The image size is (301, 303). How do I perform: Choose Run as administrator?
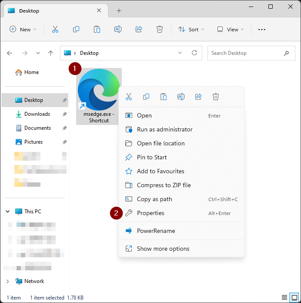coord(181,129)
